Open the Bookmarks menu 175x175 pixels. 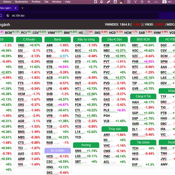(x=21, y=2)
